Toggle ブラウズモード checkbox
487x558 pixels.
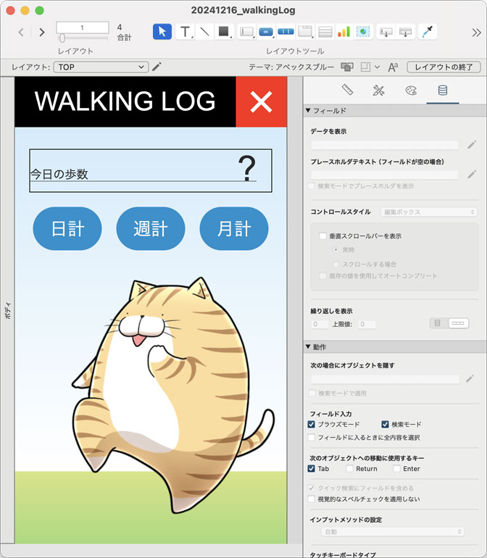311,424
